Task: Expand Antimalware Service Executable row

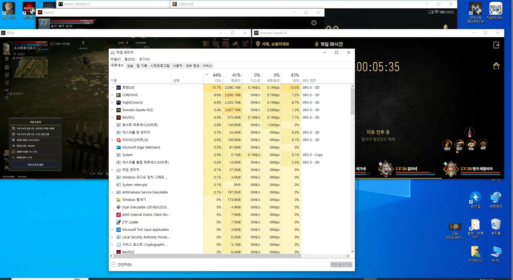Action: pos(112,192)
